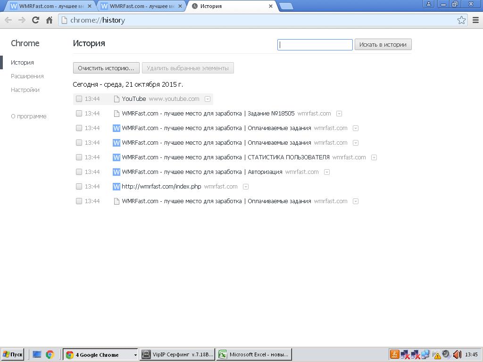
Task: Open the http://wmrfast.com/index.php link
Action: pos(161,187)
